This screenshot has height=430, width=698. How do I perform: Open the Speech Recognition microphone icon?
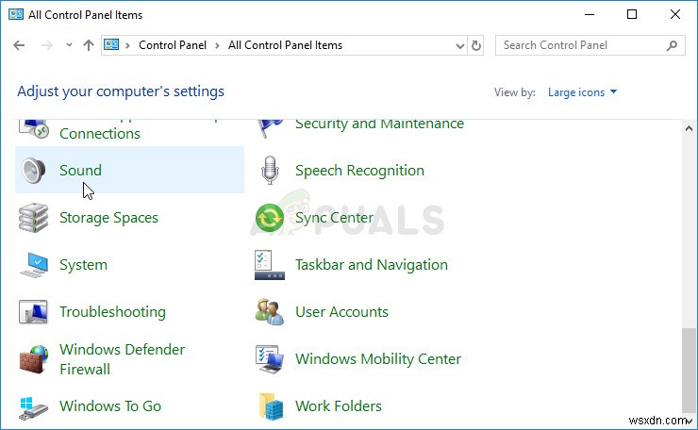point(270,171)
